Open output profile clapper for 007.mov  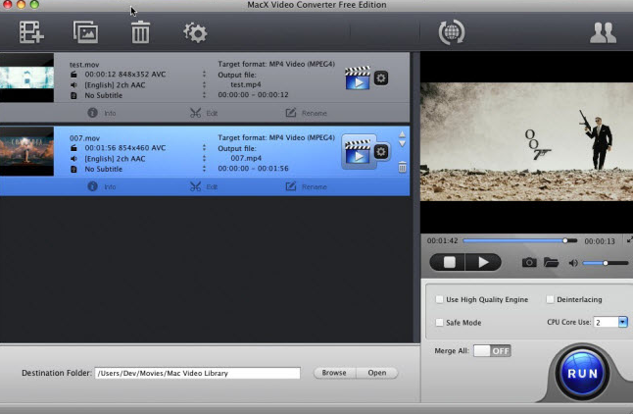358,152
